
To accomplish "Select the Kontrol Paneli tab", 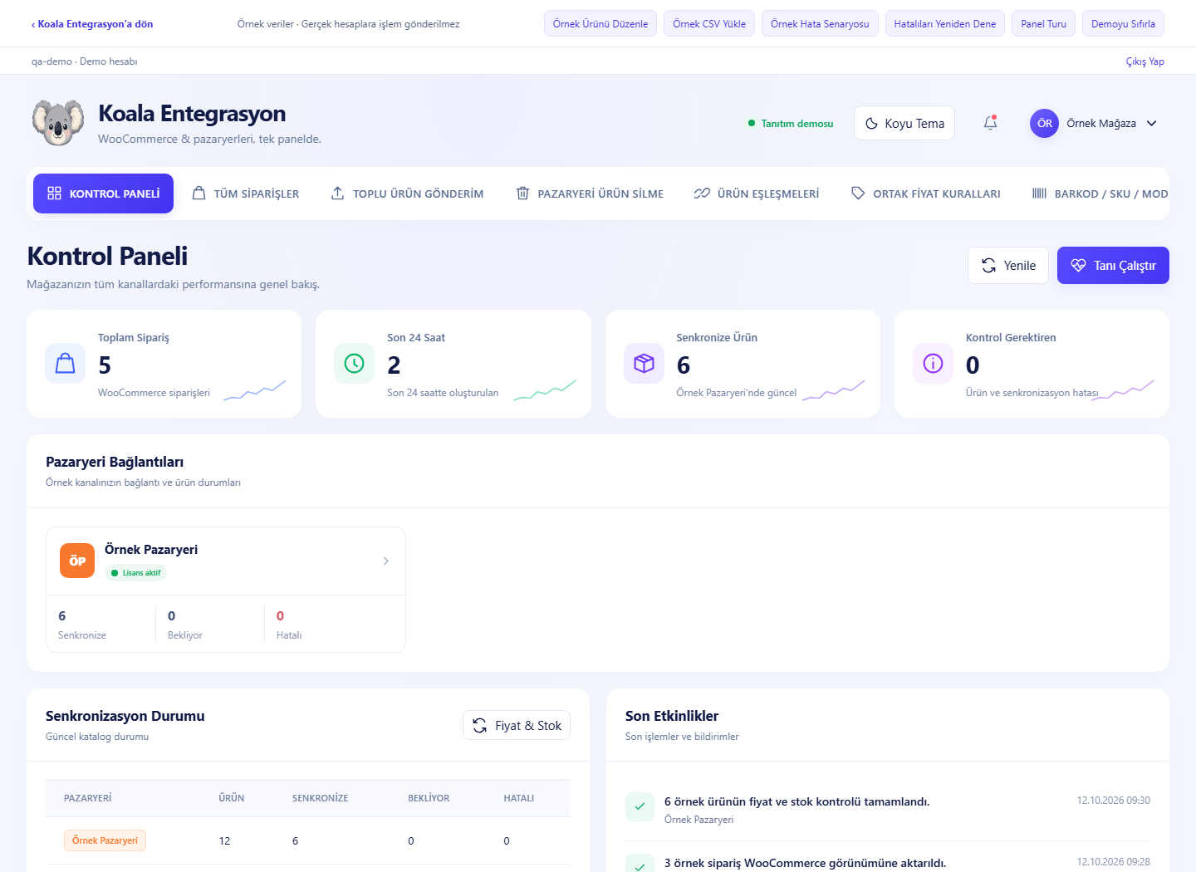I will point(103,194).
